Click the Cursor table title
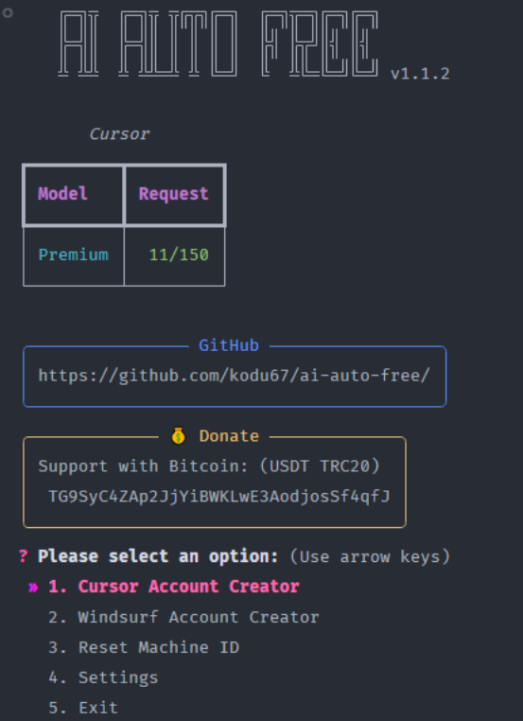The height and width of the screenshot is (721, 523). (119, 133)
